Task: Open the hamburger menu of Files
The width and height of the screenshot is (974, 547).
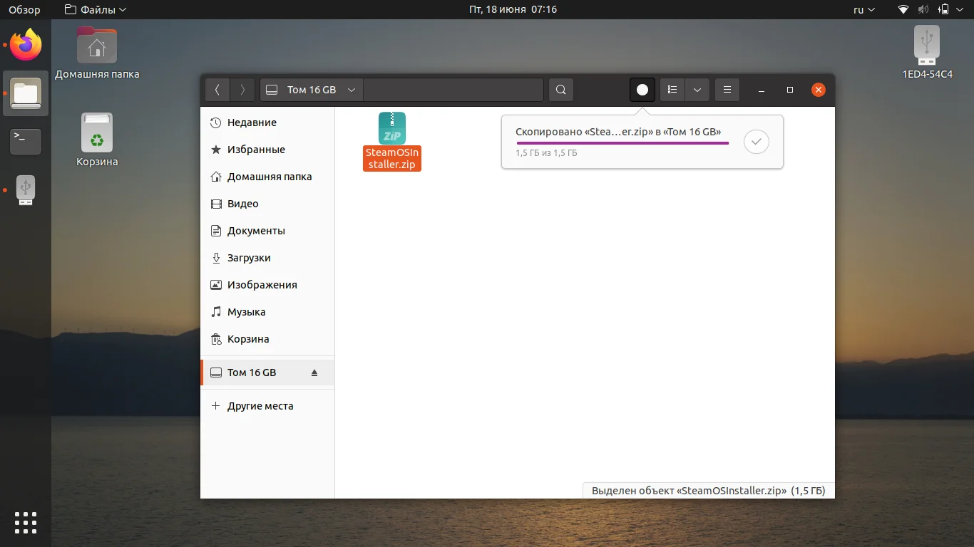Action: tap(727, 90)
